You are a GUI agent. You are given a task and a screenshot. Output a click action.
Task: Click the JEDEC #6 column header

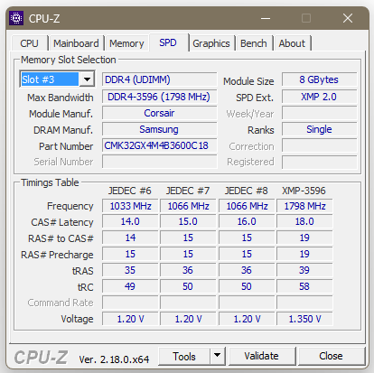[x=130, y=191]
